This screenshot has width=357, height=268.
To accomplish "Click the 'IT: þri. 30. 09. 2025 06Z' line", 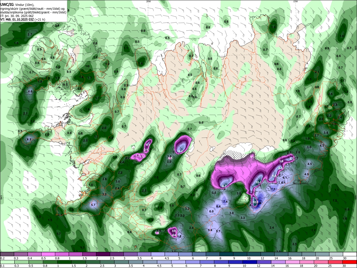I will point(17,16).
